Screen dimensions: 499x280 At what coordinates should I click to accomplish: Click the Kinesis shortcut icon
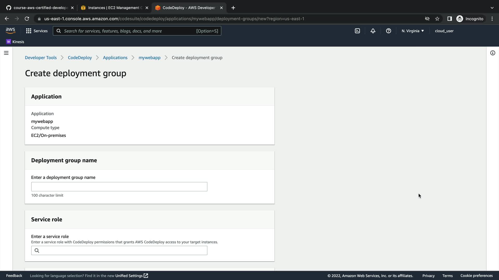click(x=9, y=42)
